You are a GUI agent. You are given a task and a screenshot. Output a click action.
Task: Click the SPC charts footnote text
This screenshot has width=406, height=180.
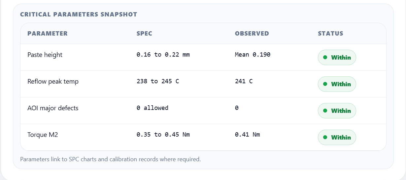(x=110, y=160)
